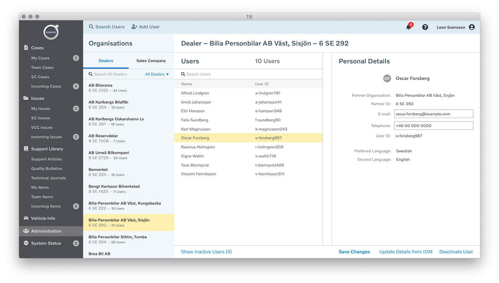Image resolution: width=499 pixels, height=283 pixels.
Task: Click Incoming Cases badge showing 4
Action: 76,86
